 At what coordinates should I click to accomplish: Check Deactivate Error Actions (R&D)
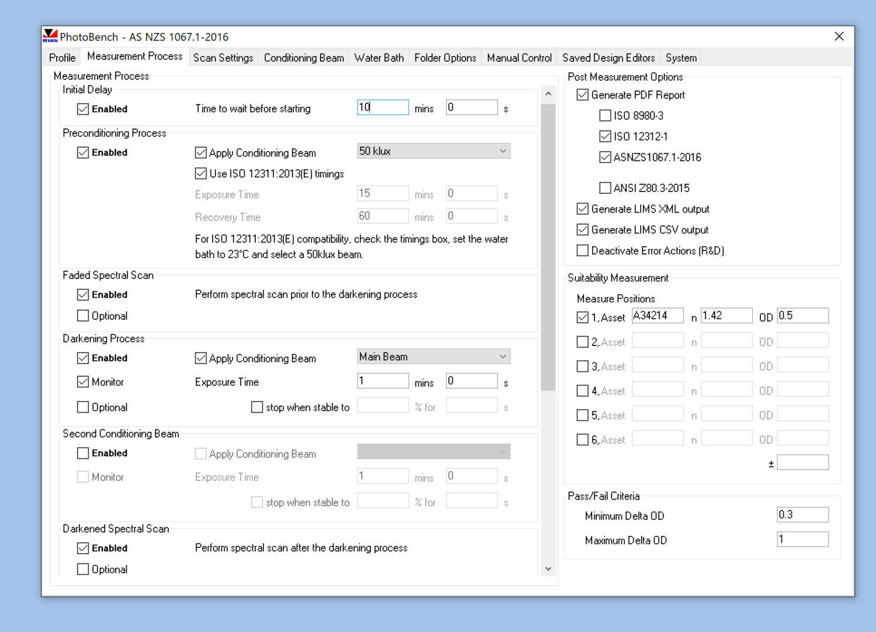click(x=582, y=250)
